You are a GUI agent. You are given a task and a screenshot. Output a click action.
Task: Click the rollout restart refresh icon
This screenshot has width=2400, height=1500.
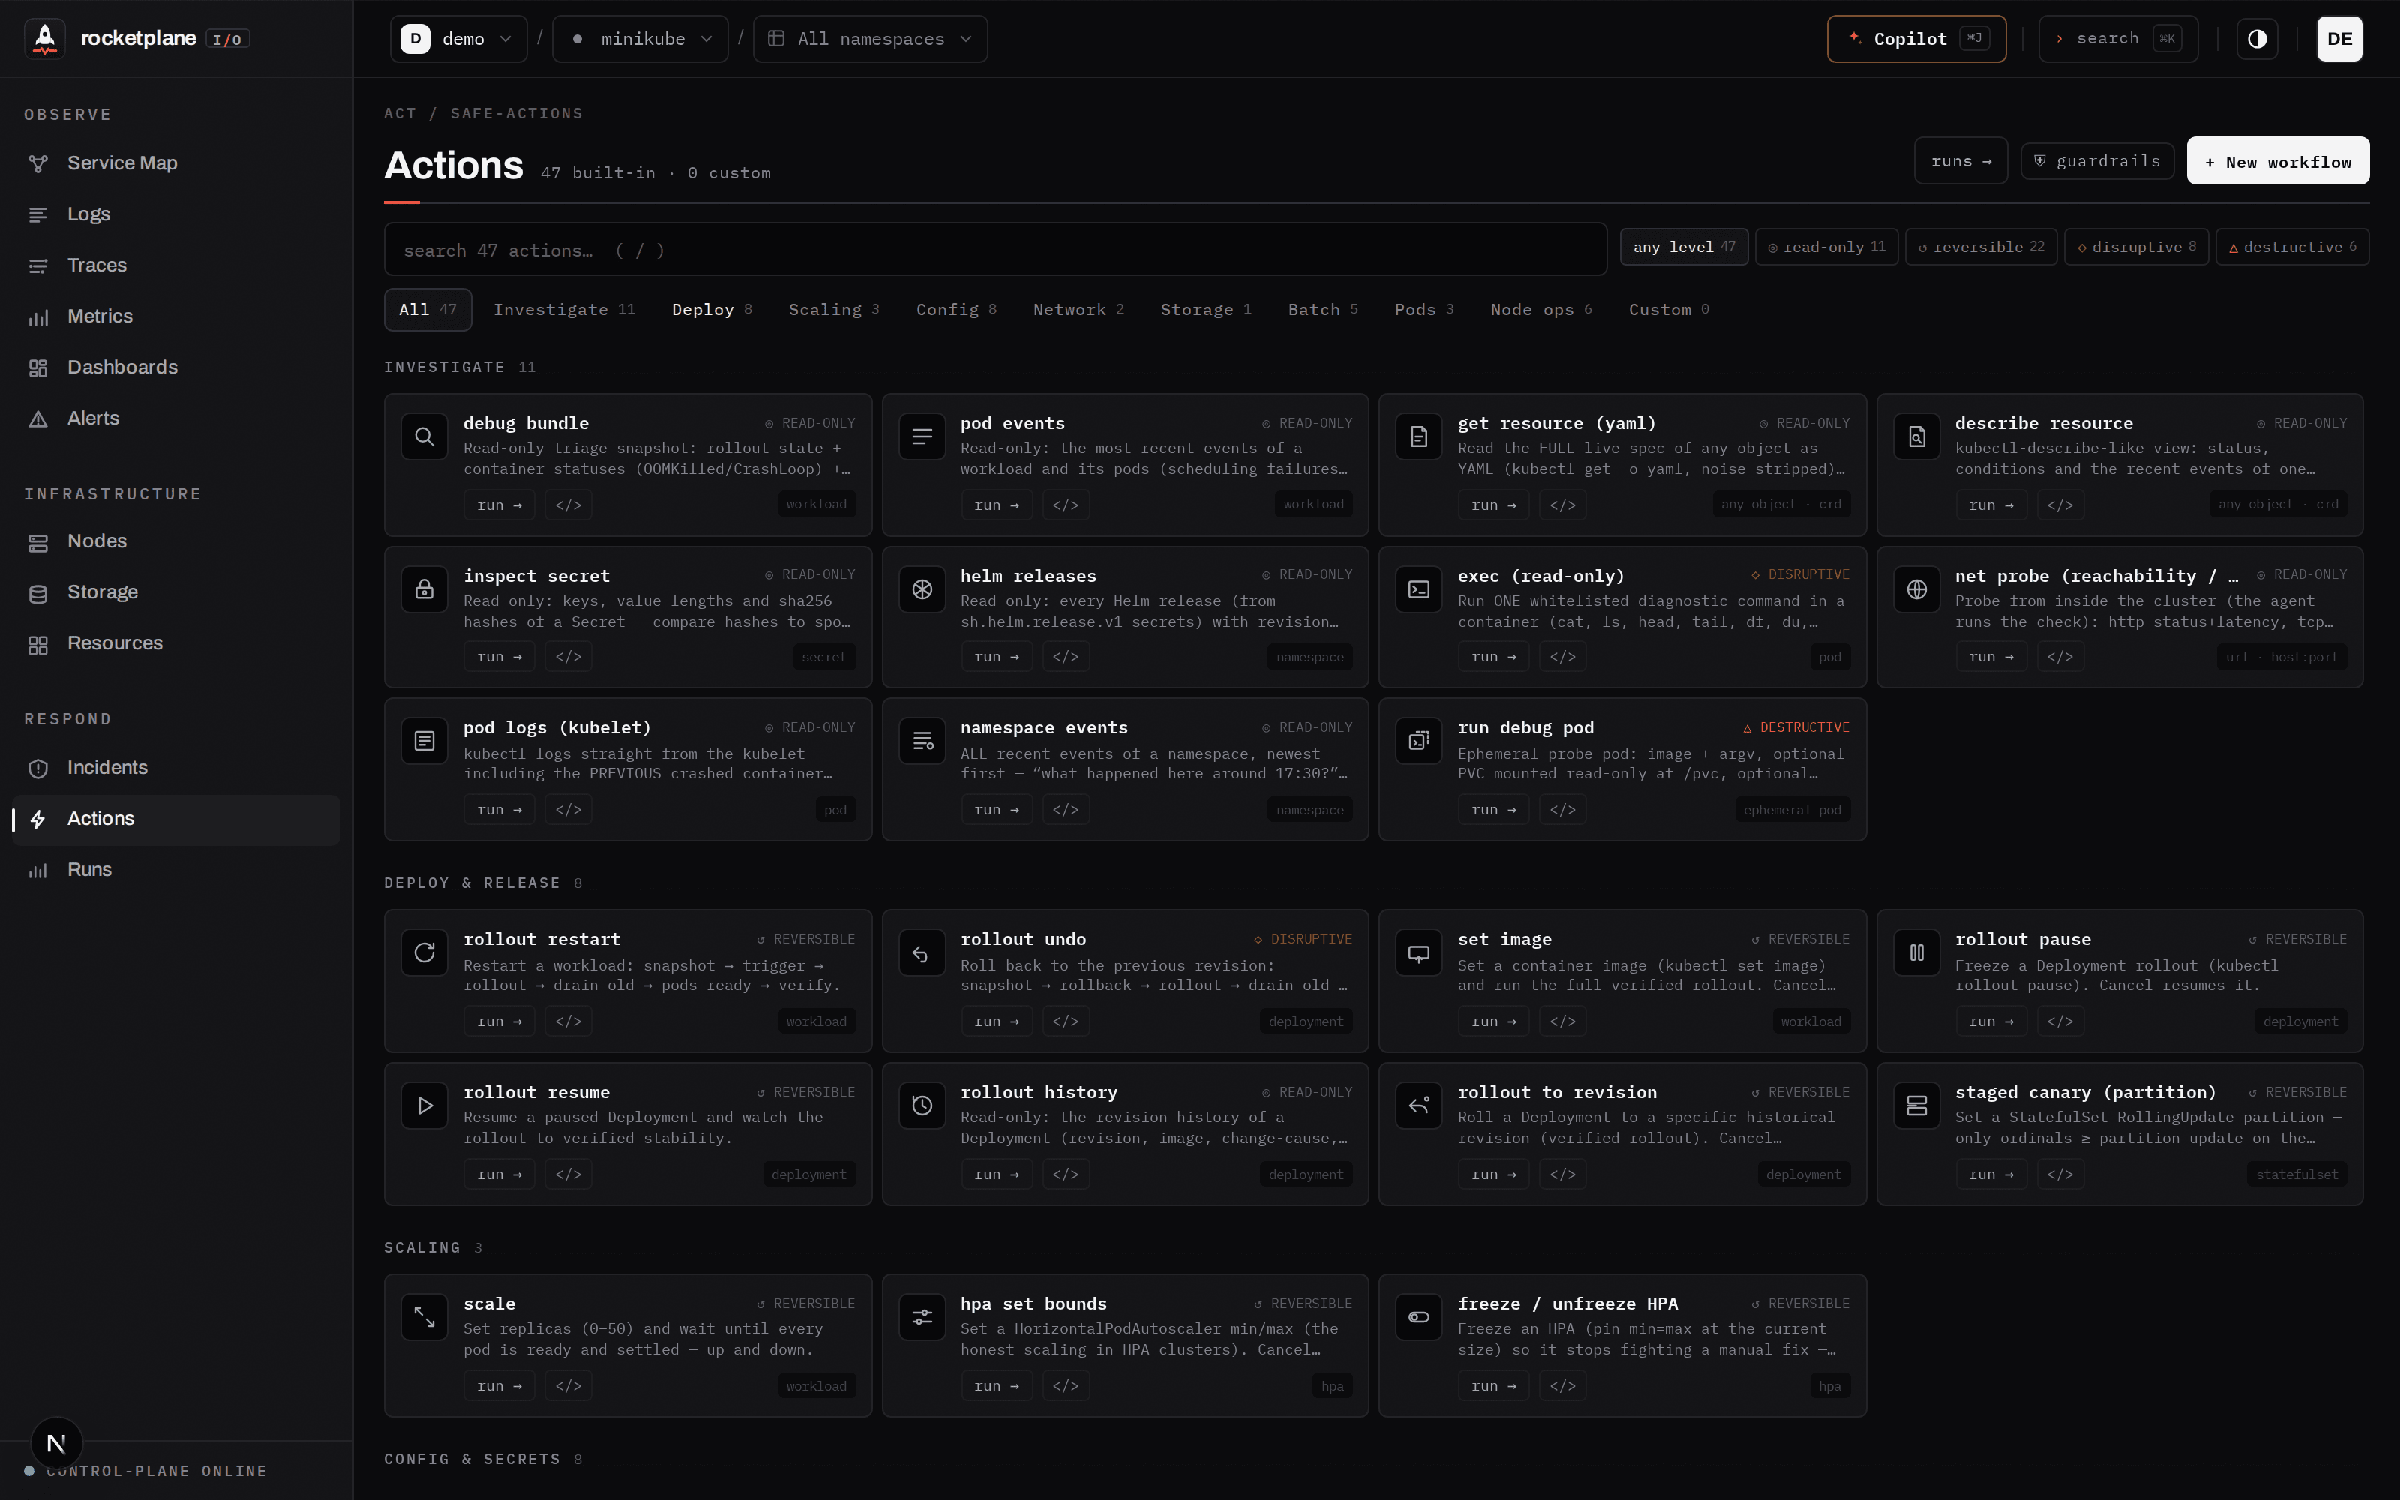coord(424,952)
